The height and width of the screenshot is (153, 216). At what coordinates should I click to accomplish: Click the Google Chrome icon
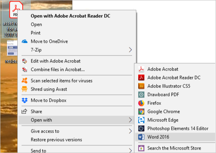point(141,112)
